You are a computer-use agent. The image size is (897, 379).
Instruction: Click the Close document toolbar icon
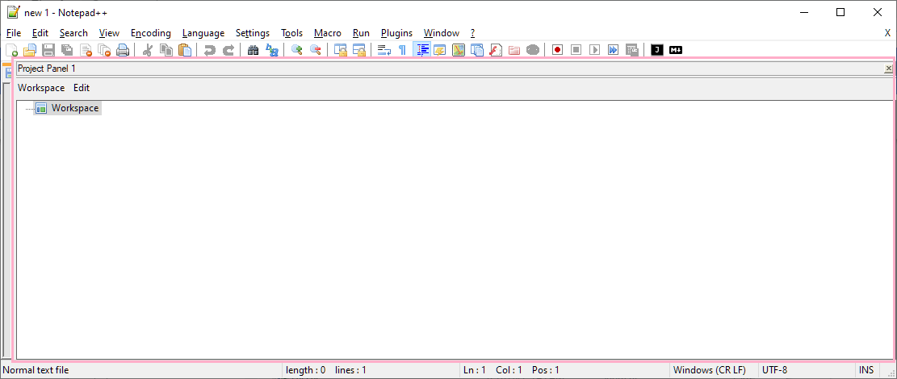(86, 50)
